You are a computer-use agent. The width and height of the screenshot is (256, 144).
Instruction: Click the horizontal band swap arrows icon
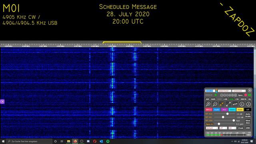[235, 104]
